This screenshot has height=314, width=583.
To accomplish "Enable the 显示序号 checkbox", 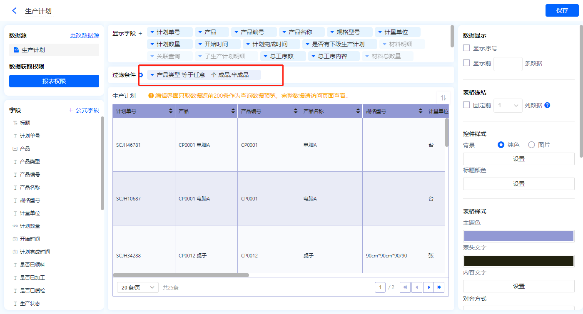I will [466, 48].
